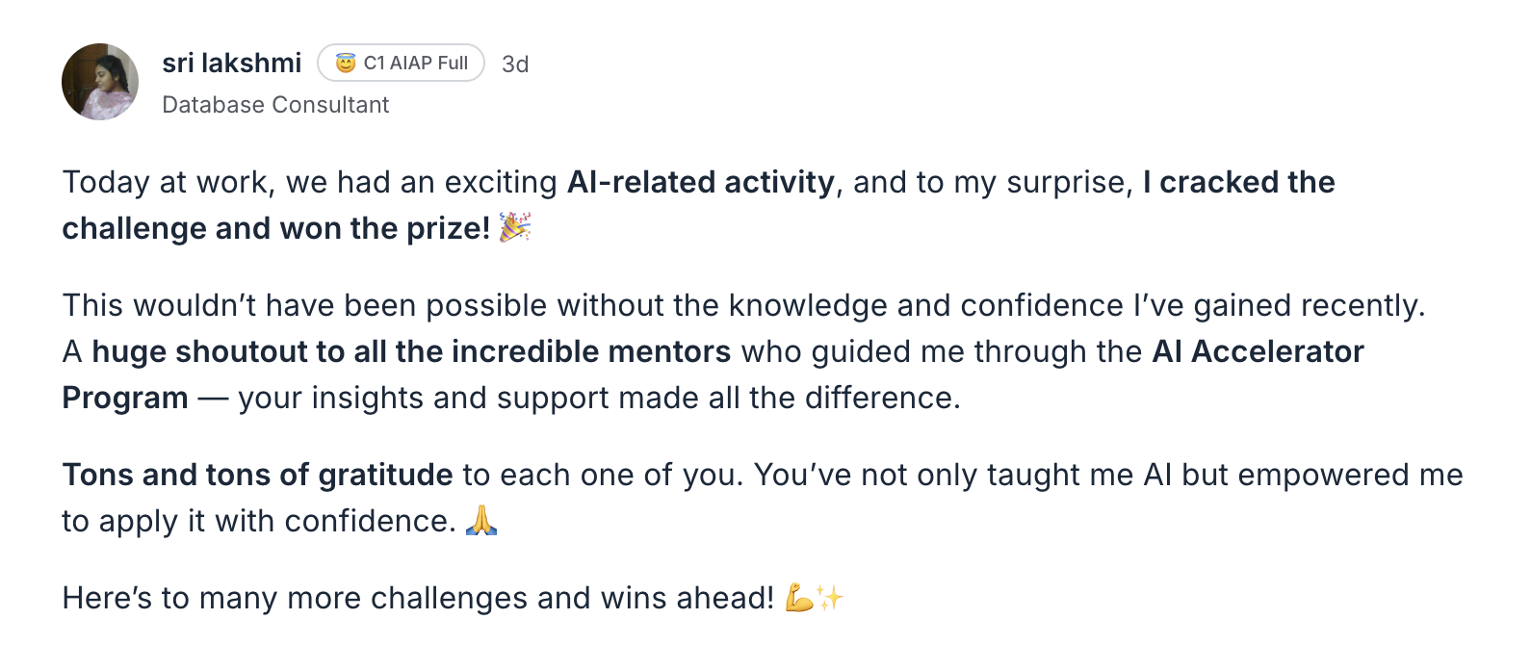Click the angel face emoji in badge

(346, 64)
